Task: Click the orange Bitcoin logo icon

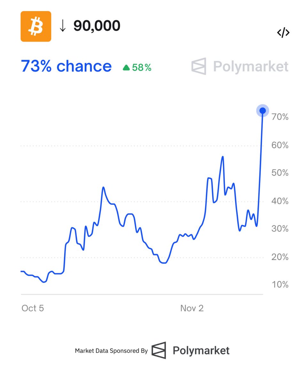Action: pyautogui.click(x=36, y=27)
